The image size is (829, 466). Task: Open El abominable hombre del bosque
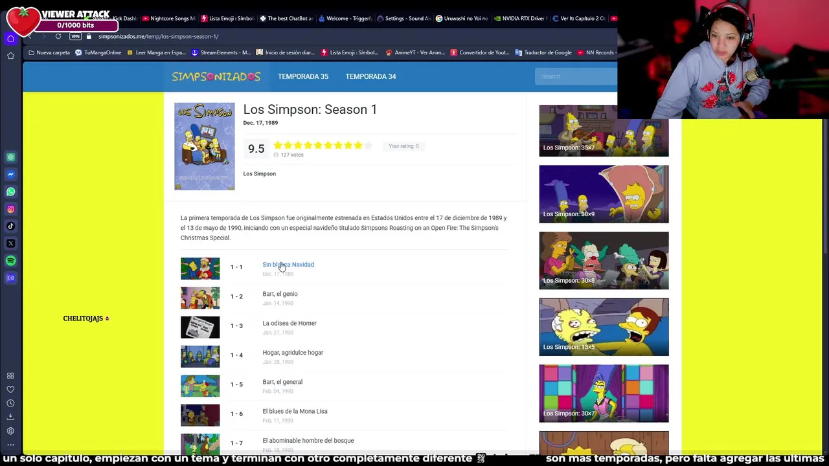pos(308,441)
